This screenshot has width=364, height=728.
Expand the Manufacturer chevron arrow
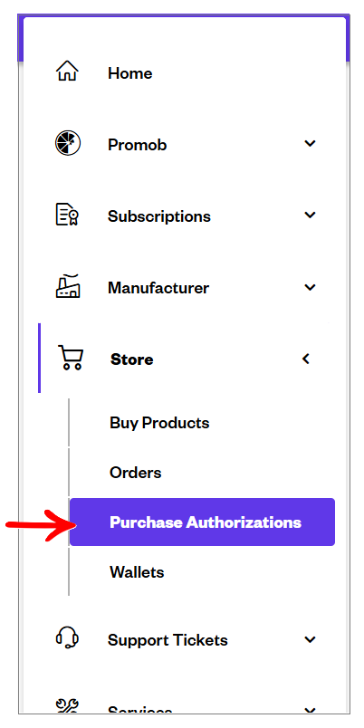311,287
